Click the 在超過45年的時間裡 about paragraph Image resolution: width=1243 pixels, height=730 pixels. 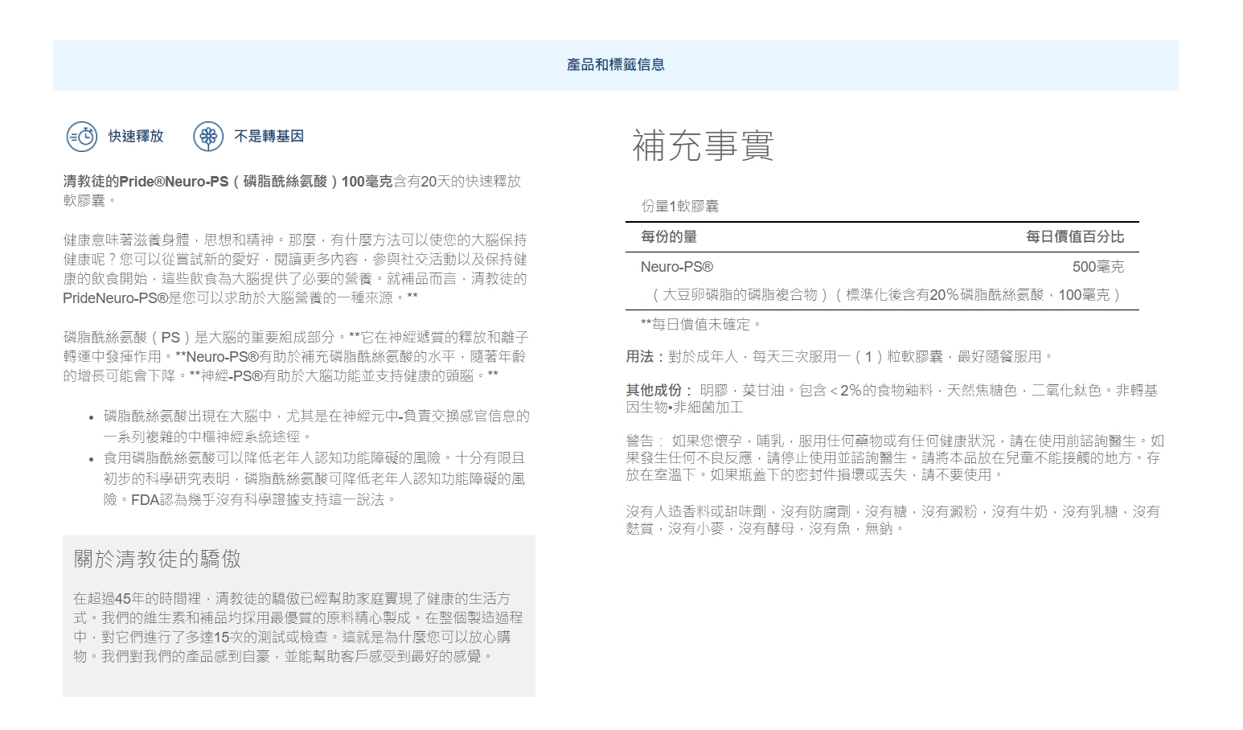pyautogui.click(x=298, y=628)
